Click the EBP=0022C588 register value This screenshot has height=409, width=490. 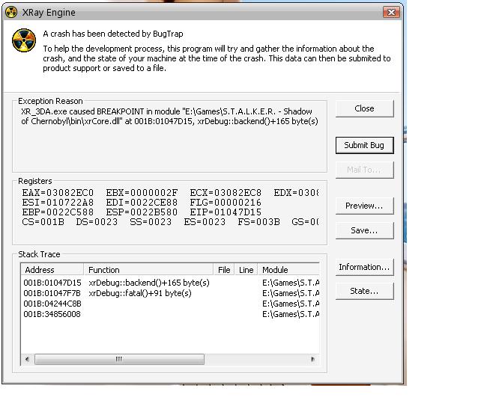point(58,212)
